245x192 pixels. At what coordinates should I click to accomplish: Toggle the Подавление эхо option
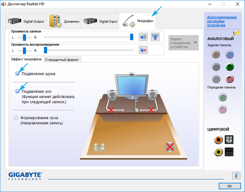pyautogui.click(x=17, y=91)
